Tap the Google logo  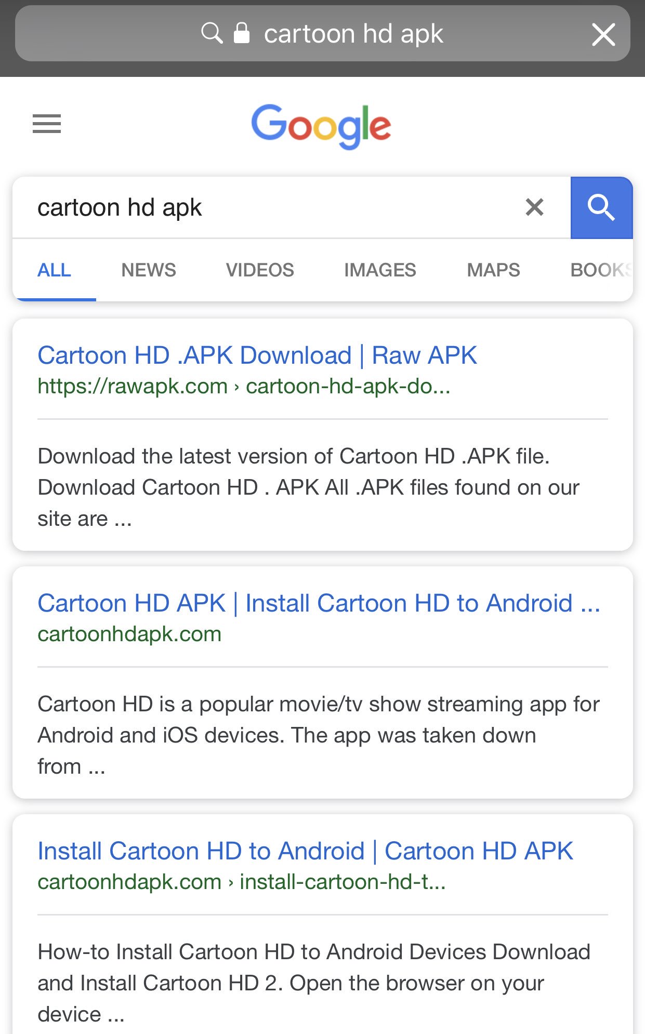point(321,127)
